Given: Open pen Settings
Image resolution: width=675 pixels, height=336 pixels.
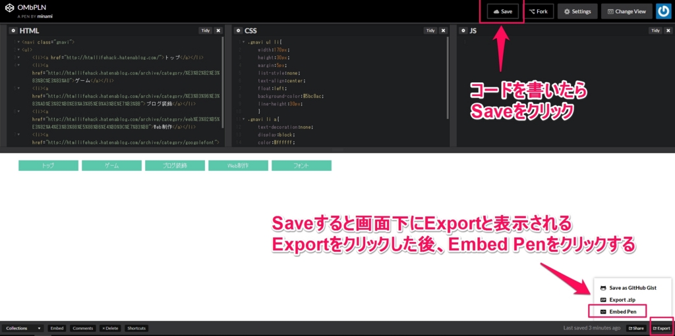Looking at the screenshot, I should coord(577,12).
